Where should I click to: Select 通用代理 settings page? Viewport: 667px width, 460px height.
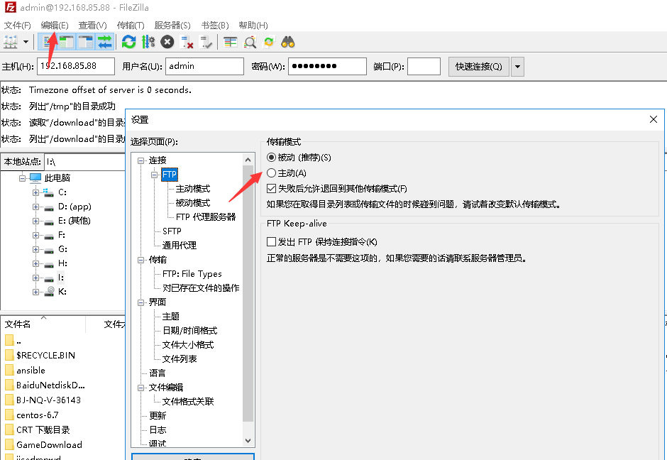179,245
